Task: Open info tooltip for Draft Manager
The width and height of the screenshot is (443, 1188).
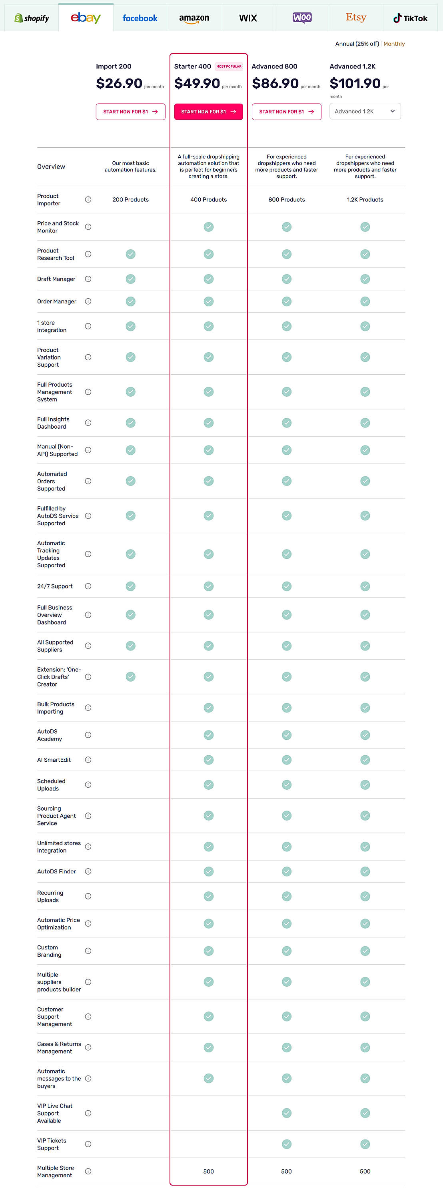Action: [88, 279]
